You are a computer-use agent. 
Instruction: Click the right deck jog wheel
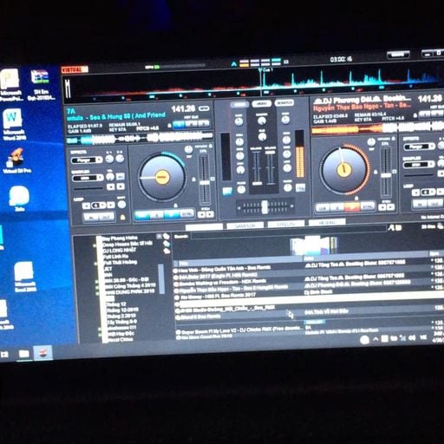pos(343,169)
